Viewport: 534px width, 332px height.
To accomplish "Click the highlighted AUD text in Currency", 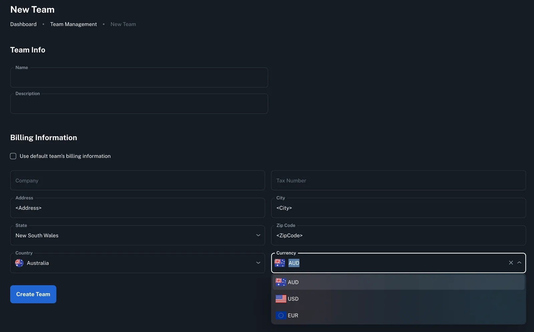I will coord(294,263).
